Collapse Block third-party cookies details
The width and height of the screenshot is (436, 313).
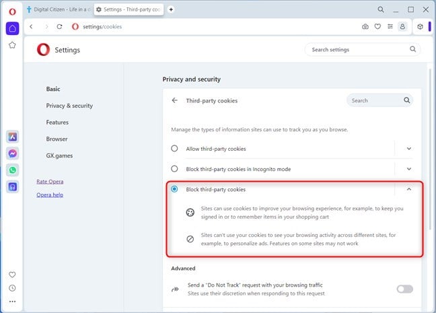(x=409, y=189)
